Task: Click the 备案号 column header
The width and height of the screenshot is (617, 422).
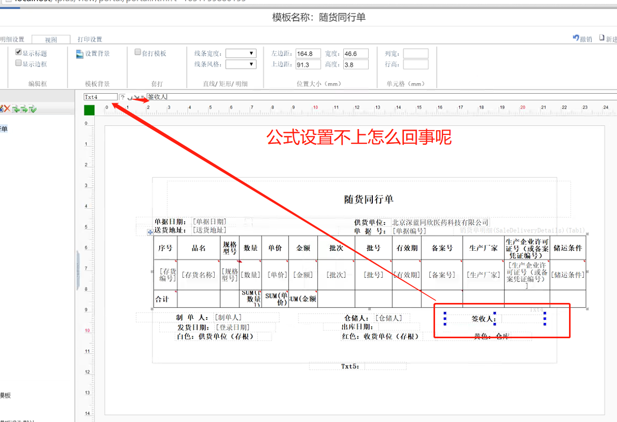Action: [x=442, y=248]
